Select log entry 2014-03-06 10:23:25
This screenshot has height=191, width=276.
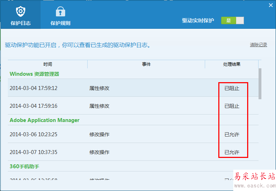point(133,134)
